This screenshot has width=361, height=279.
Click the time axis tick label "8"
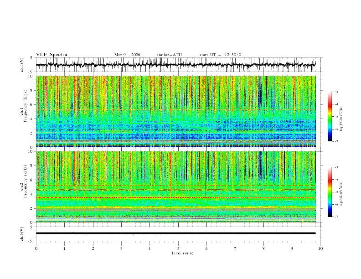263,248
